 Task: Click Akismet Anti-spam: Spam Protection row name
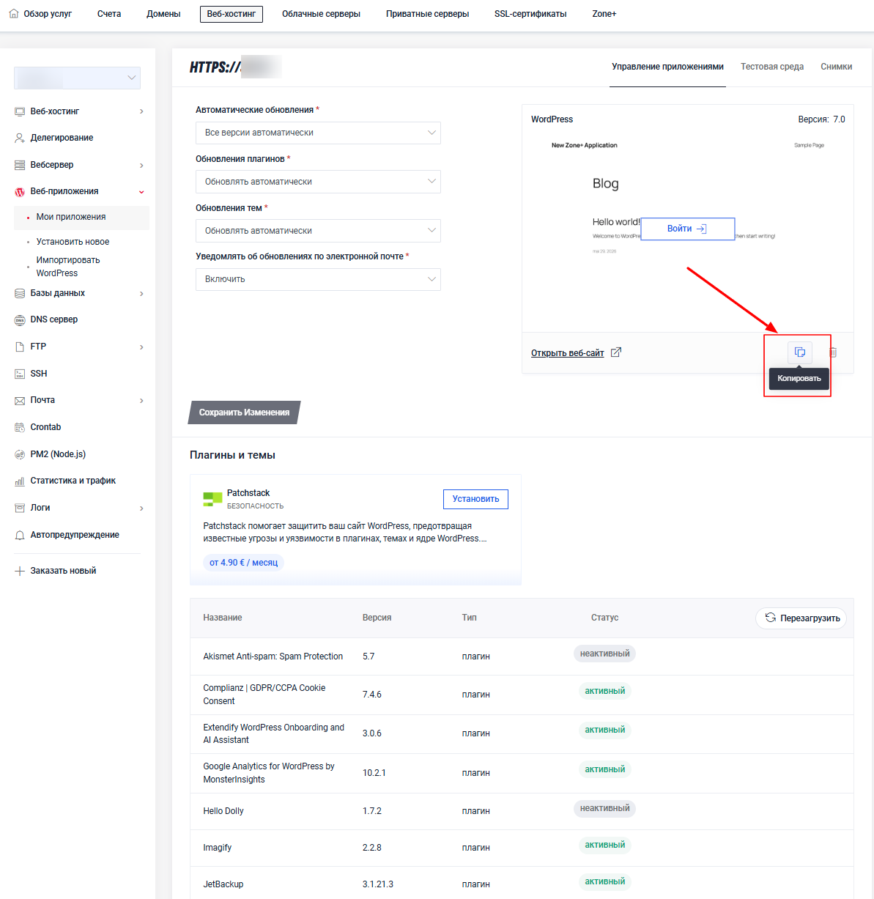[273, 656]
